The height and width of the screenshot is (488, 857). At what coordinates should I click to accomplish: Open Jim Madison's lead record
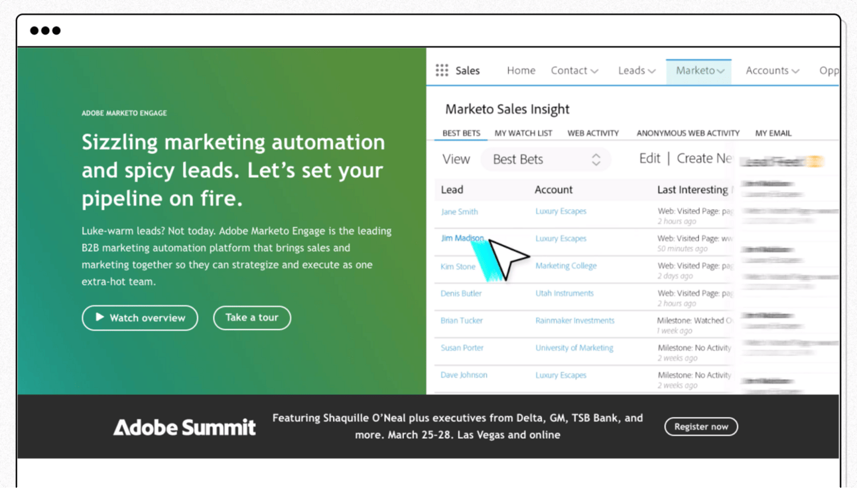pos(462,238)
